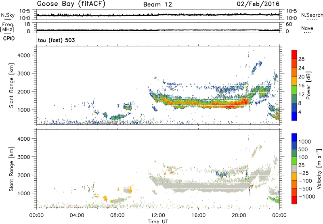Click the frequency axis value '18'
Image resolution: width=323 pixels, height=224 pixels.
click(x=27, y=24)
